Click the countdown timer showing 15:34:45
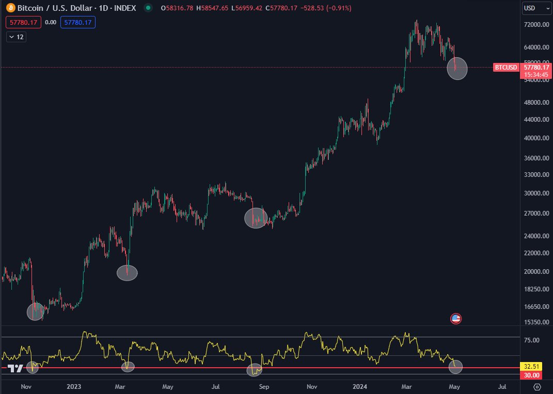Screen dimensions: 553x394 (535, 74)
